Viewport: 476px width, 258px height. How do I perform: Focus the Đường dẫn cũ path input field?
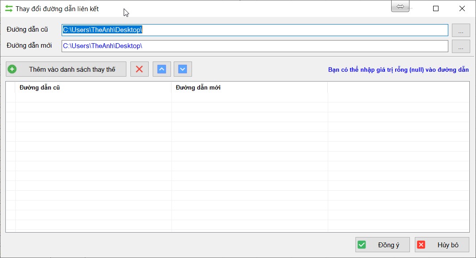point(255,30)
